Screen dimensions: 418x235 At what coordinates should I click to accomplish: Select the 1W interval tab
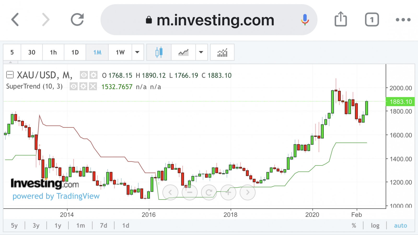120,52
